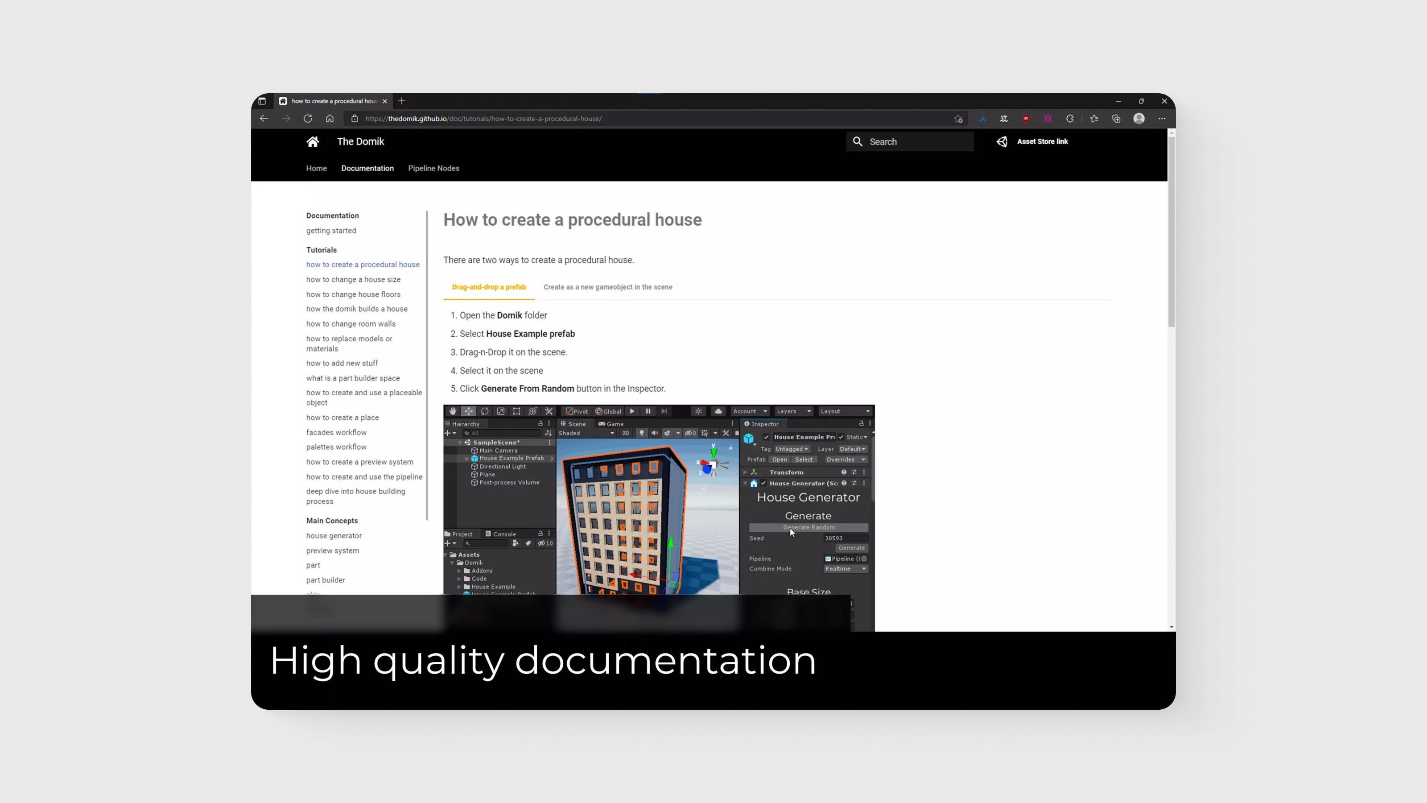Click The Domik house logo icon

[x=313, y=142]
